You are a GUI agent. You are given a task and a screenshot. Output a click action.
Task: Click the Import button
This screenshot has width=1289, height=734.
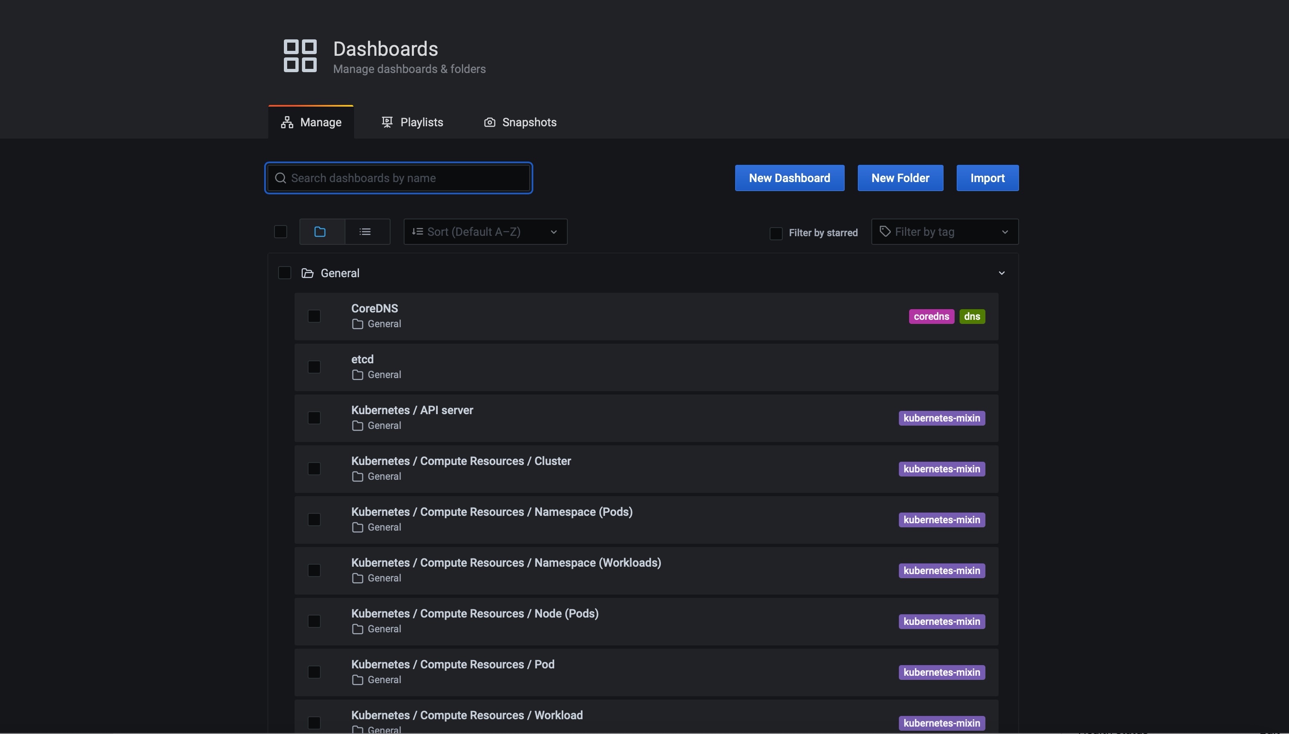[x=987, y=178]
